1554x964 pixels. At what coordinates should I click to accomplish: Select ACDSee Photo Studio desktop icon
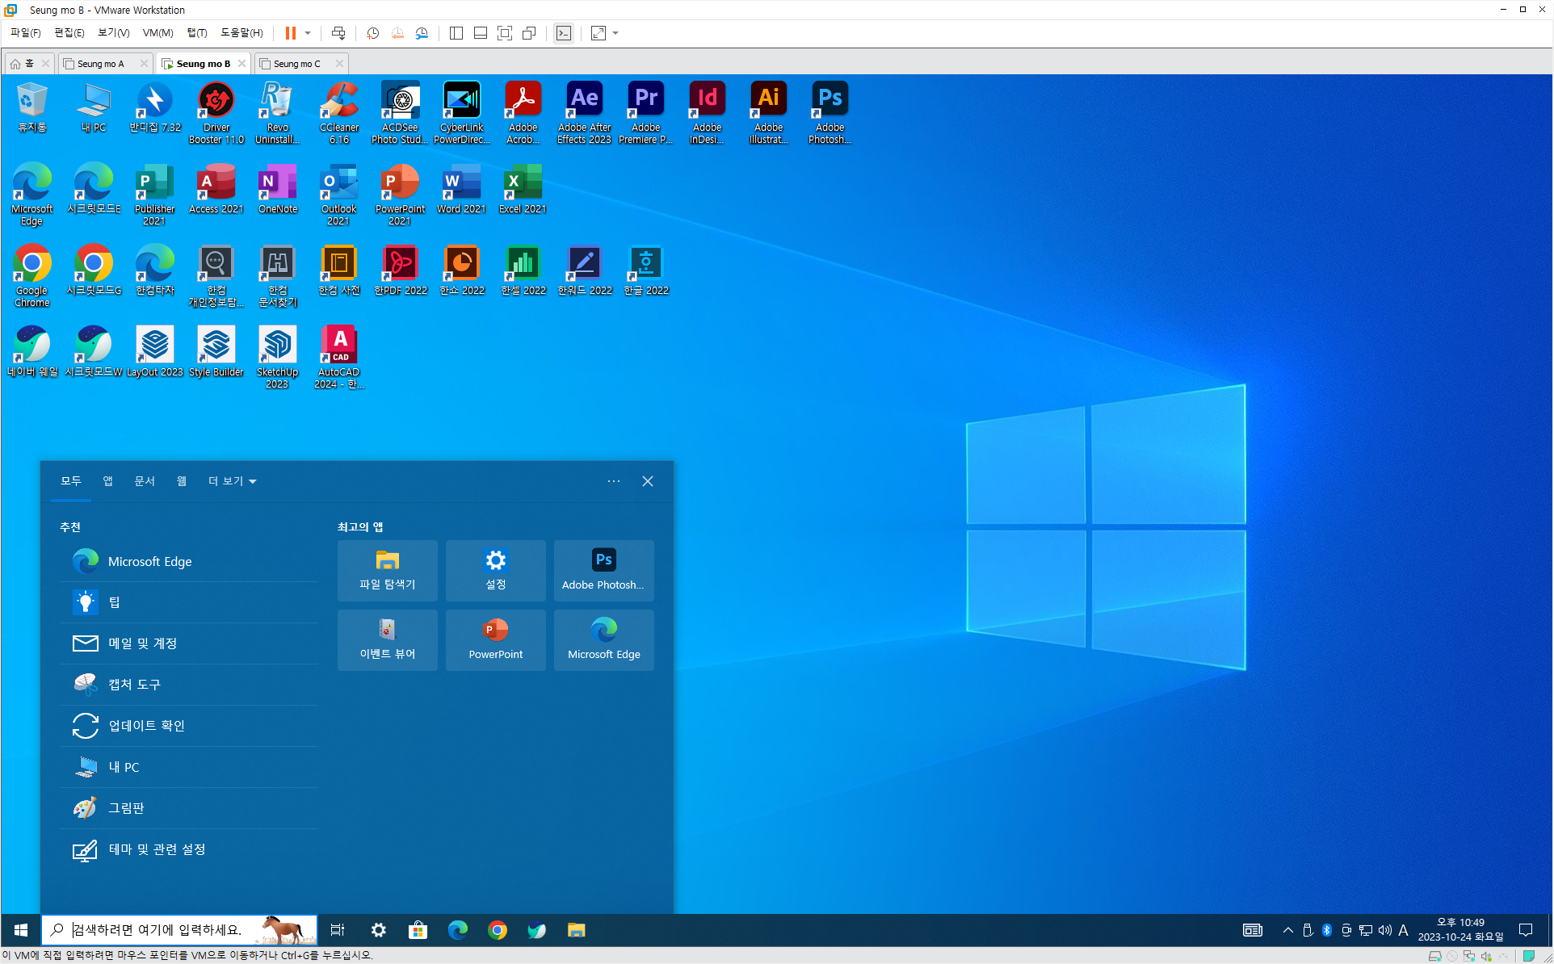[x=400, y=112]
